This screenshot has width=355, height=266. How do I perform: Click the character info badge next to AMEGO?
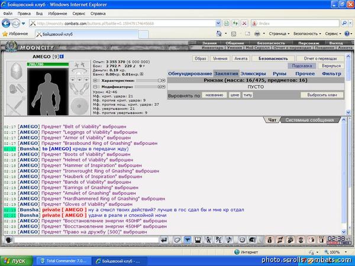click(x=62, y=57)
